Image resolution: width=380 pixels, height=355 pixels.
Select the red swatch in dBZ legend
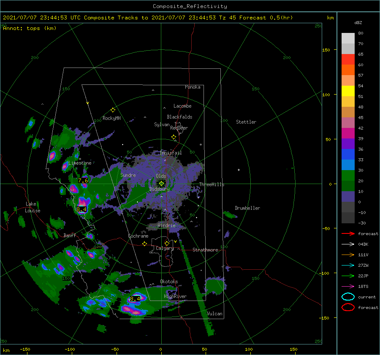(x=348, y=60)
